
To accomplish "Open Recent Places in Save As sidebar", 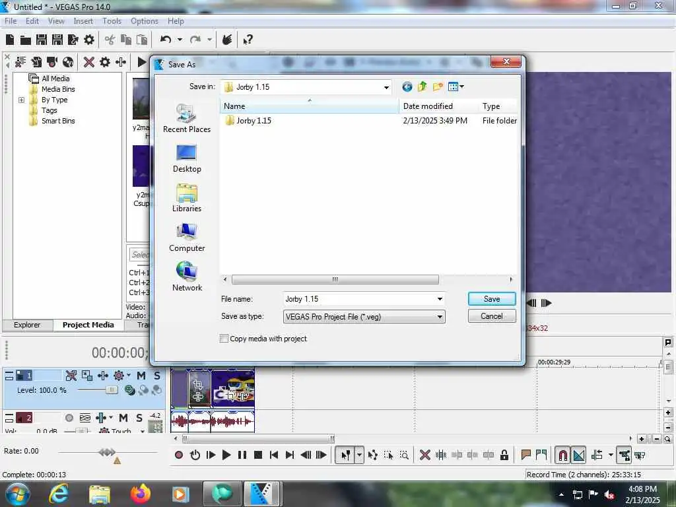I will [x=187, y=118].
